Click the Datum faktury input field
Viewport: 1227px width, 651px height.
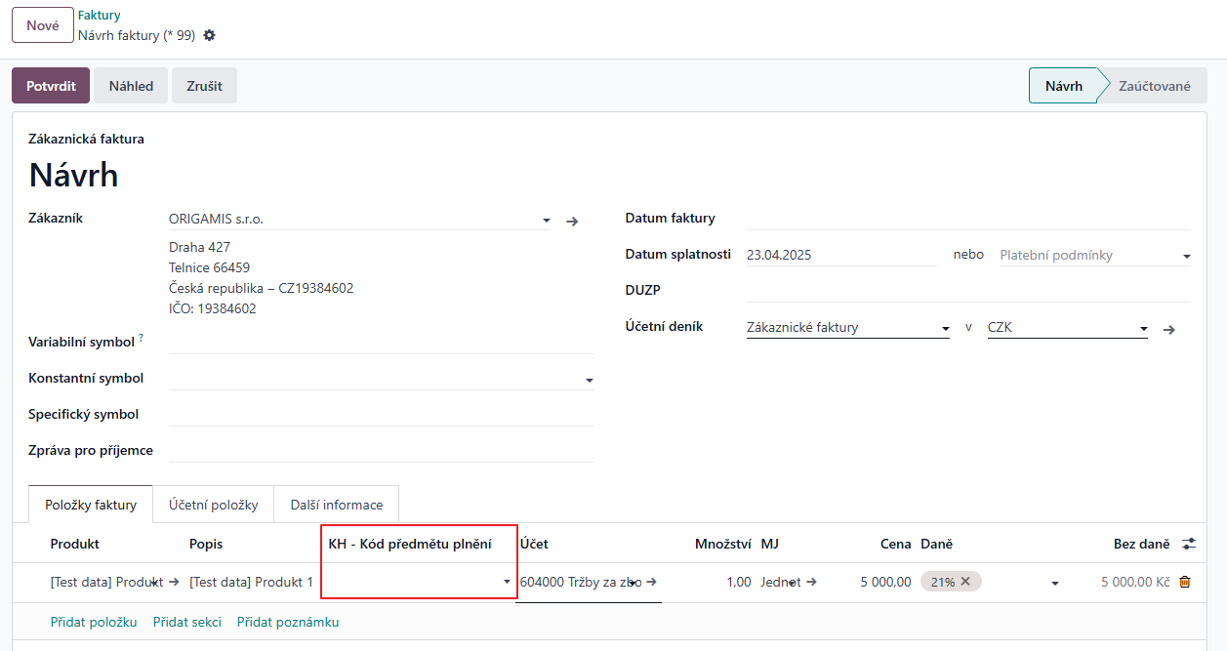click(966, 219)
